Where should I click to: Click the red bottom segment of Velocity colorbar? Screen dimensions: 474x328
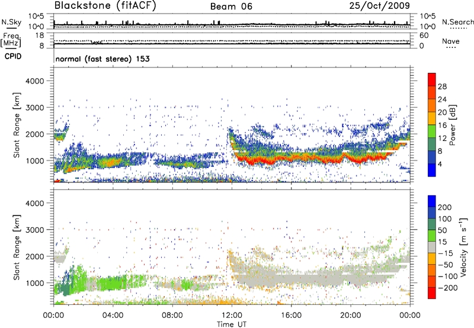coord(432,293)
